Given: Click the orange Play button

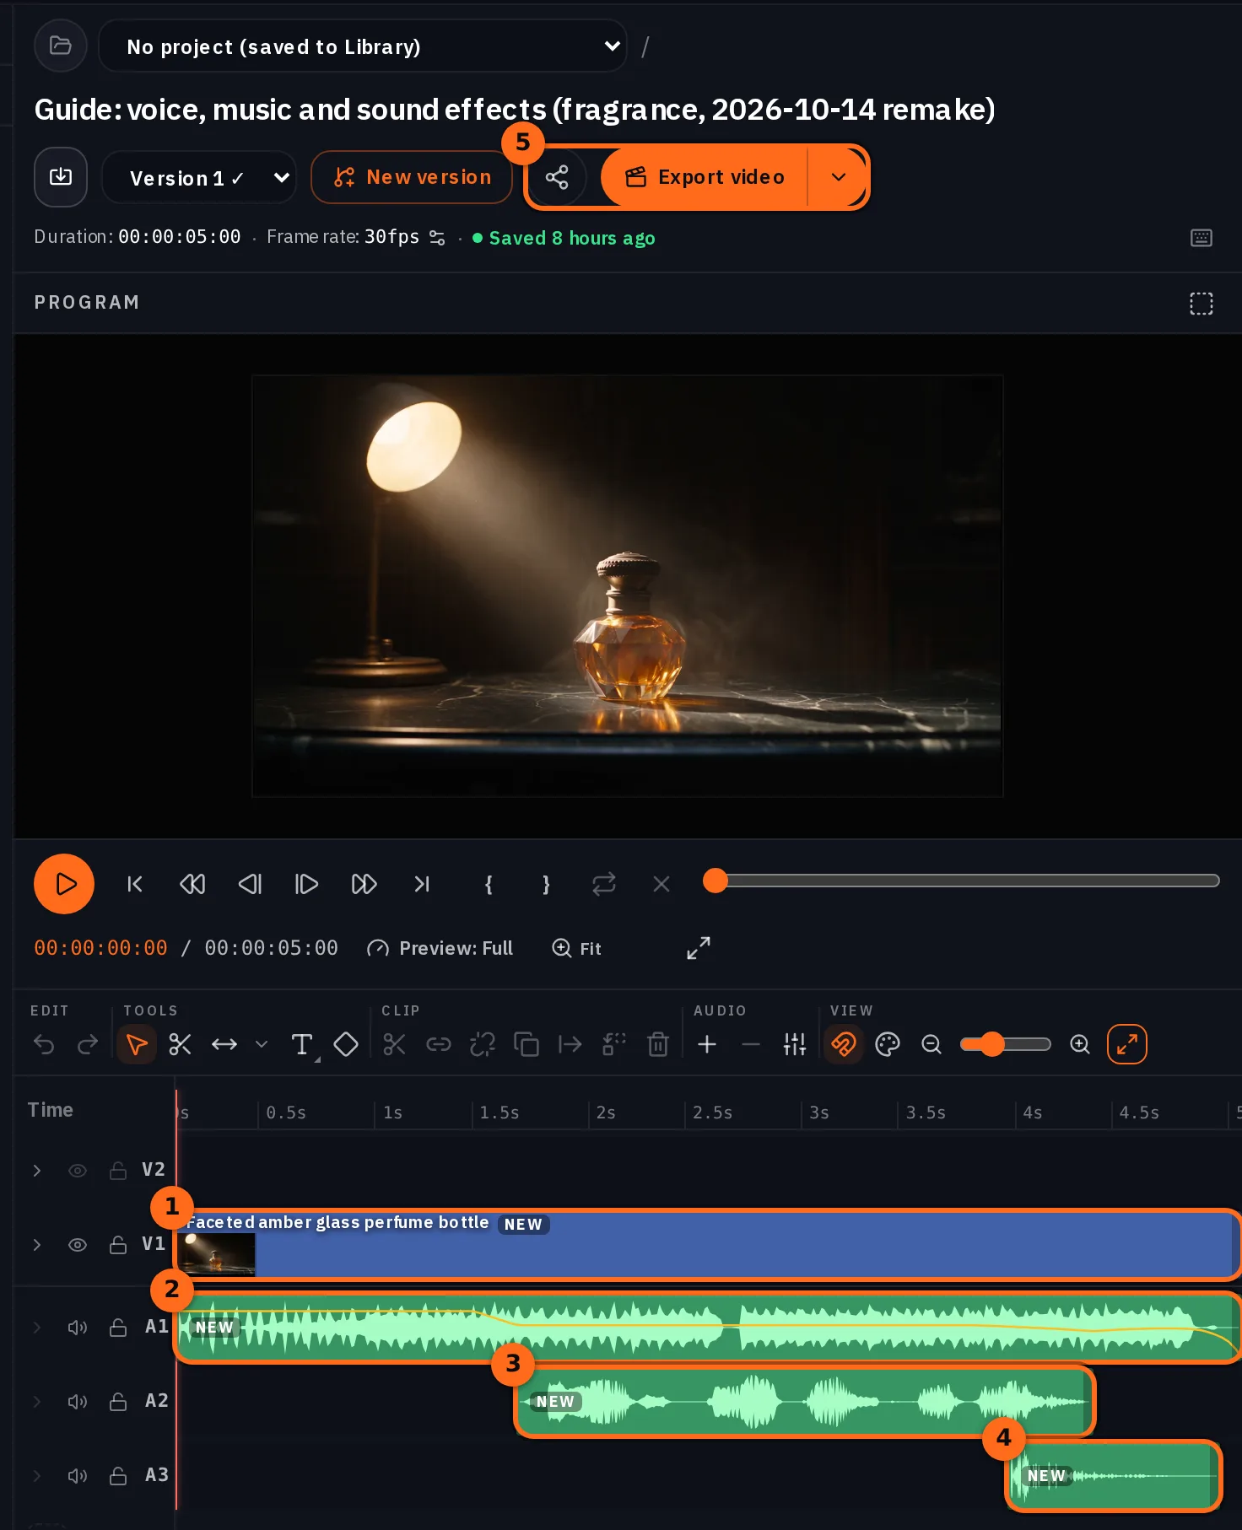Looking at the screenshot, I should [x=64, y=884].
